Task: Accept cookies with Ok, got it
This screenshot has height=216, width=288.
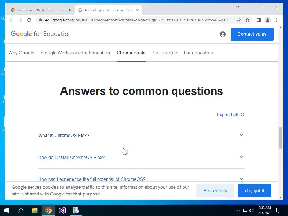Action: 255,191
